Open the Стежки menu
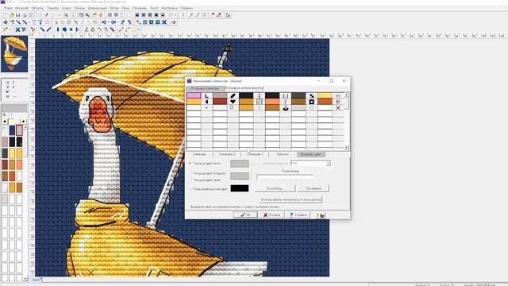Screen dimensions: 508x286 pos(79,8)
